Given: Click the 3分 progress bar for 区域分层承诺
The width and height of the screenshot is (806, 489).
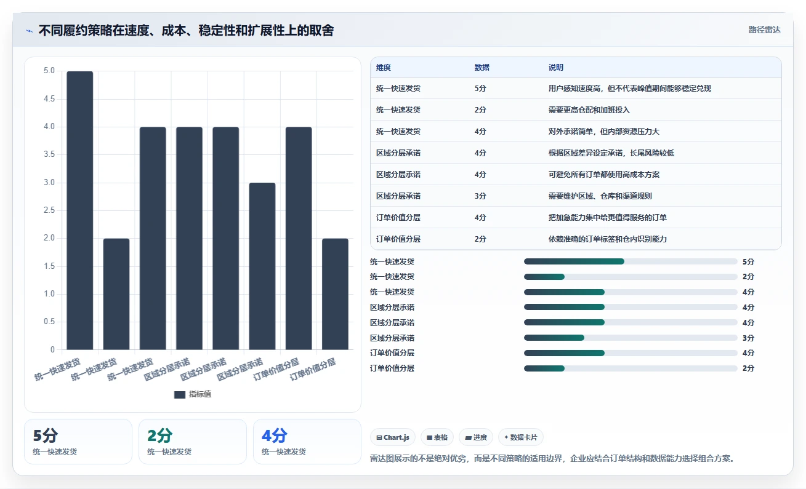Looking at the screenshot, I should pos(631,338).
